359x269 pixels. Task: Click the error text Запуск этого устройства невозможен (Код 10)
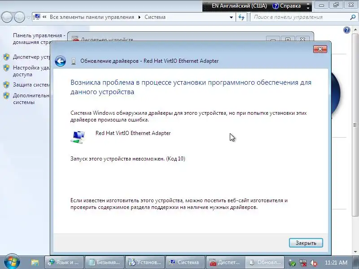128,159
